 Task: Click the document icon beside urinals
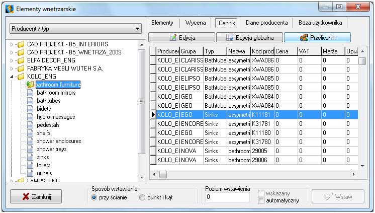point(30,173)
